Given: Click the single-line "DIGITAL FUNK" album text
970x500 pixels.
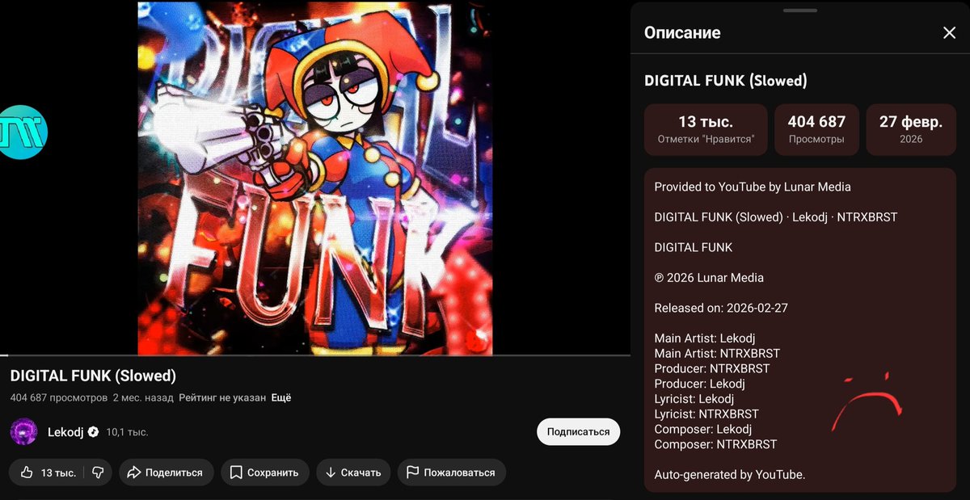Looking at the screenshot, I should [x=694, y=247].
